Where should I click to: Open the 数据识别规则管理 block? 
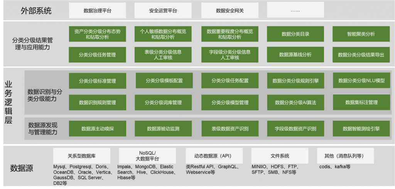pyautogui.click(x=98, y=103)
